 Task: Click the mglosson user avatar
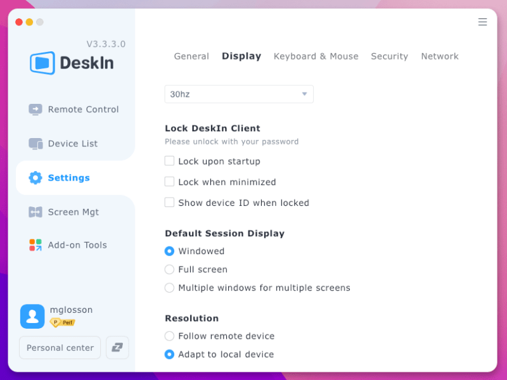[32, 316]
